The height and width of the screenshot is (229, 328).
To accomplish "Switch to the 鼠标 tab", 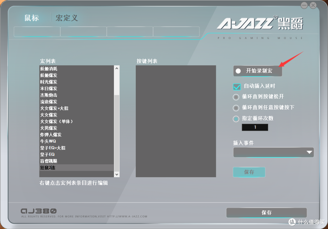I will 32,18.
